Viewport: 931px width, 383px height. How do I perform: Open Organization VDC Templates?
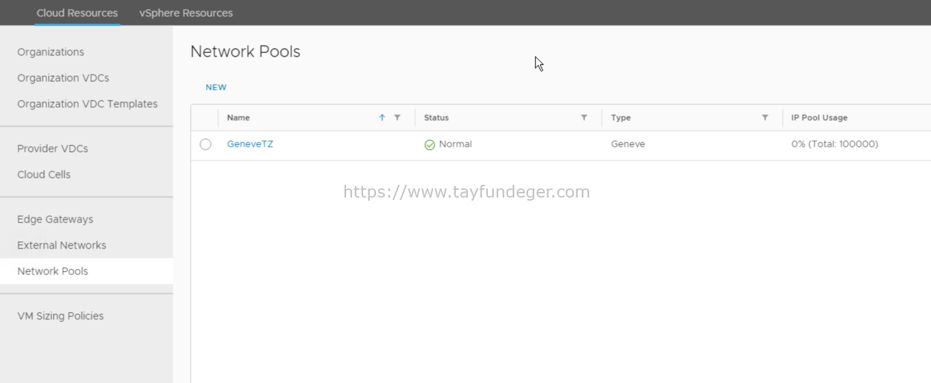[x=87, y=104]
